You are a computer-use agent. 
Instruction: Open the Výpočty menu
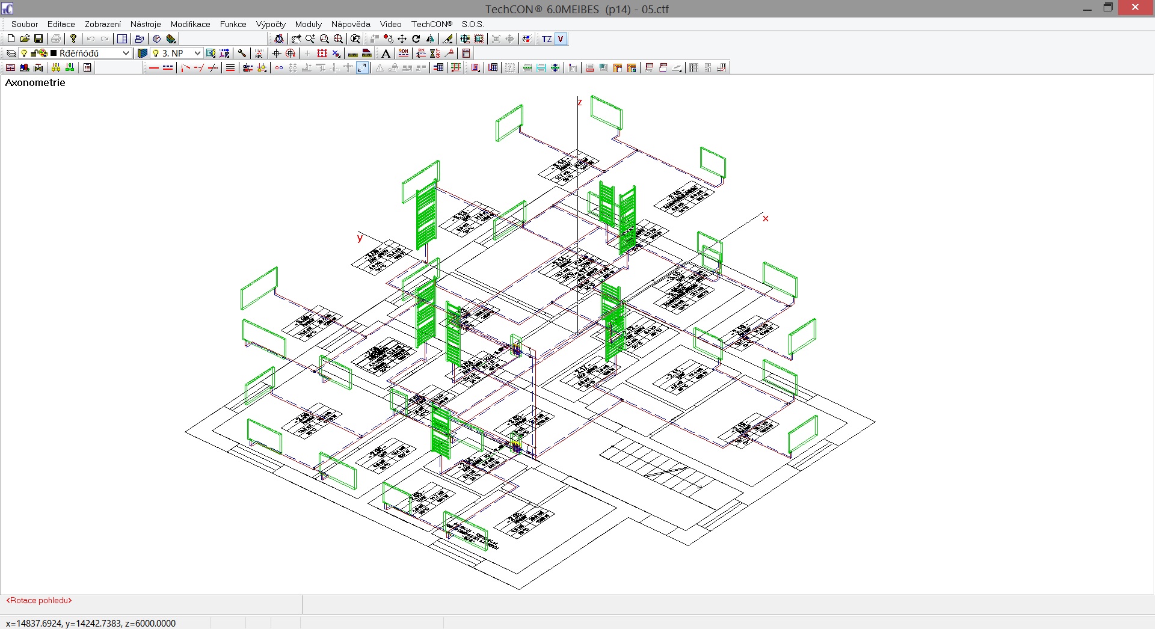(x=271, y=24)
